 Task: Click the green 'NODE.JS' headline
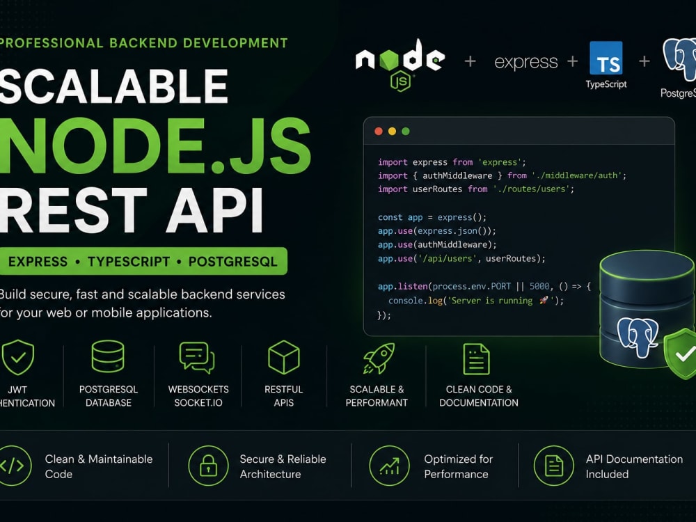[155, 146]
